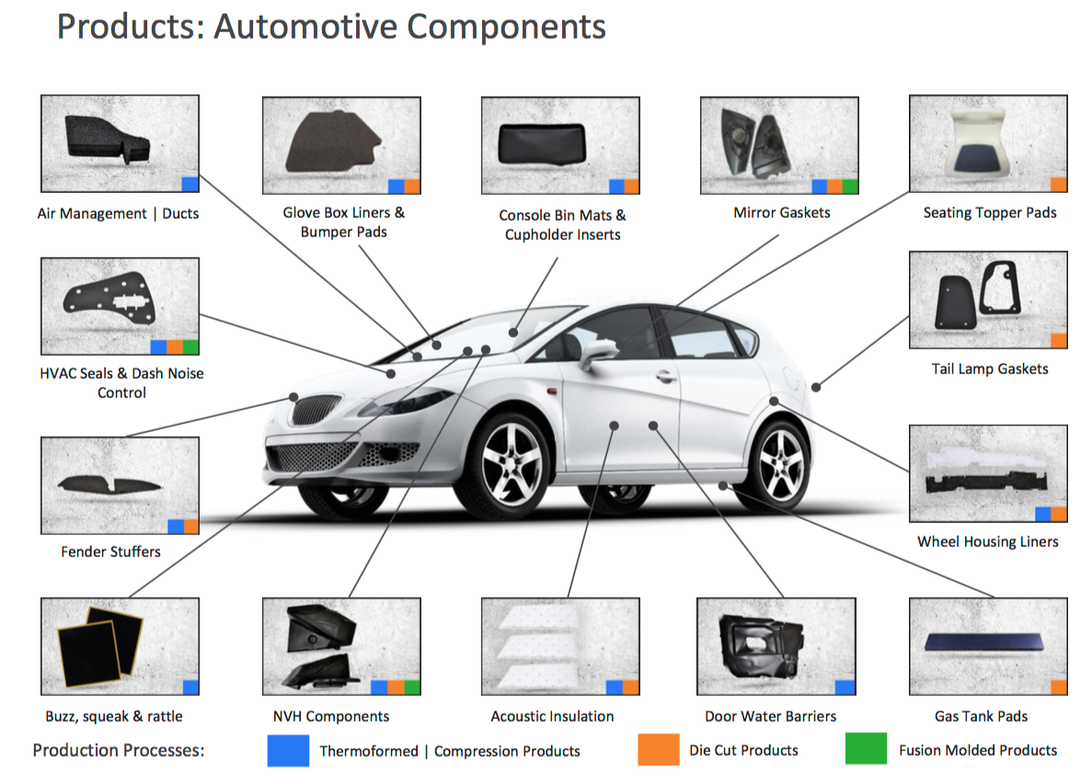Click the orange square on Gas Tank Pads
The image size is (1092, 774).
pos(1059,688)
